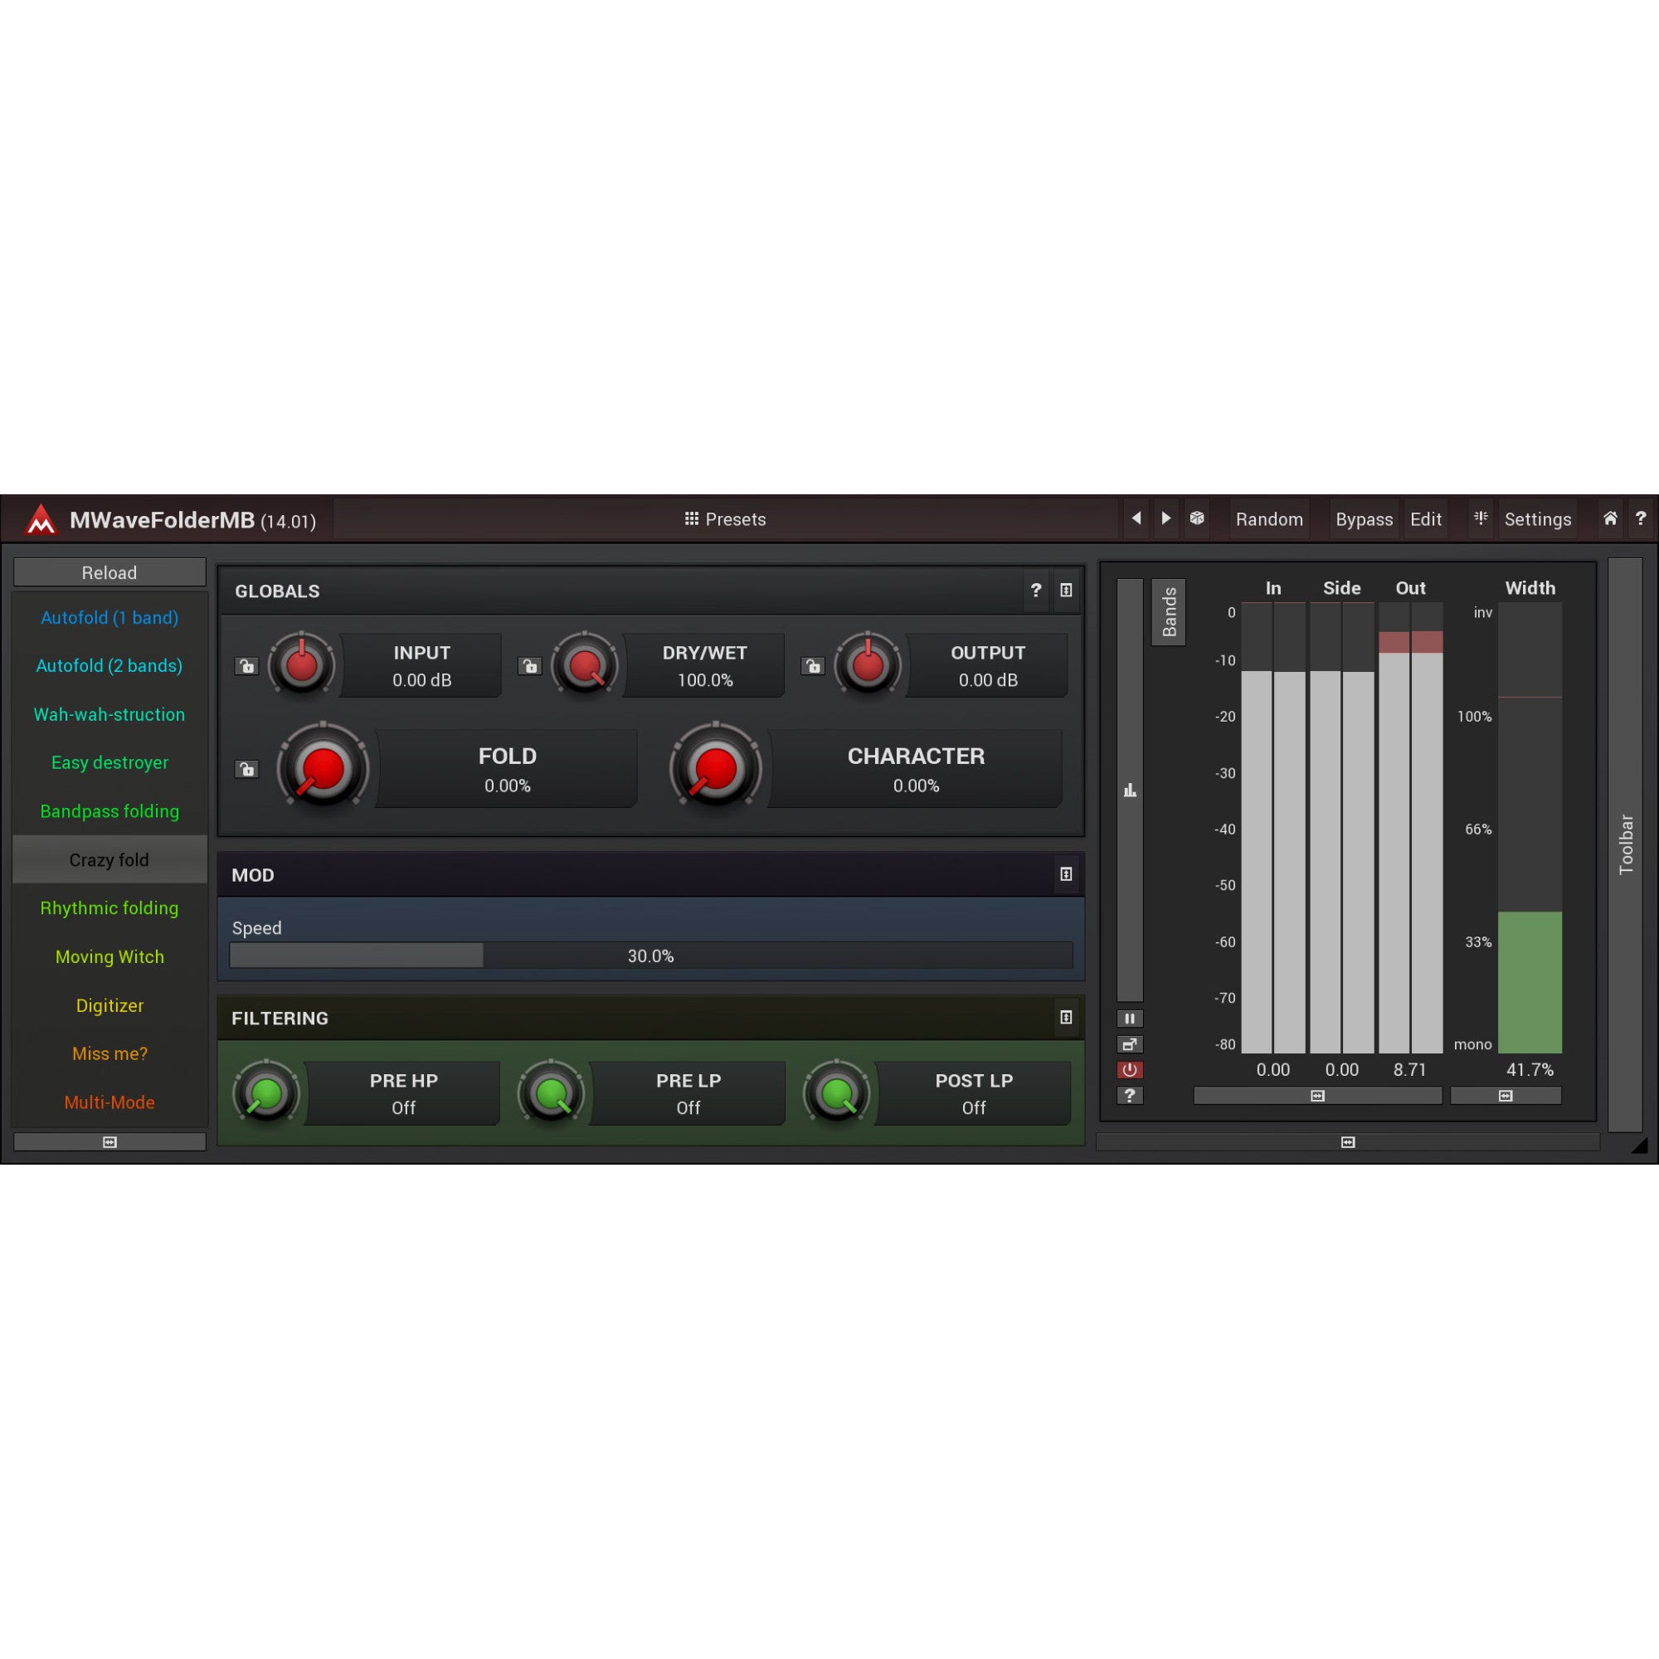
Task: Click expander below Width meter
Action: 1506,1096
